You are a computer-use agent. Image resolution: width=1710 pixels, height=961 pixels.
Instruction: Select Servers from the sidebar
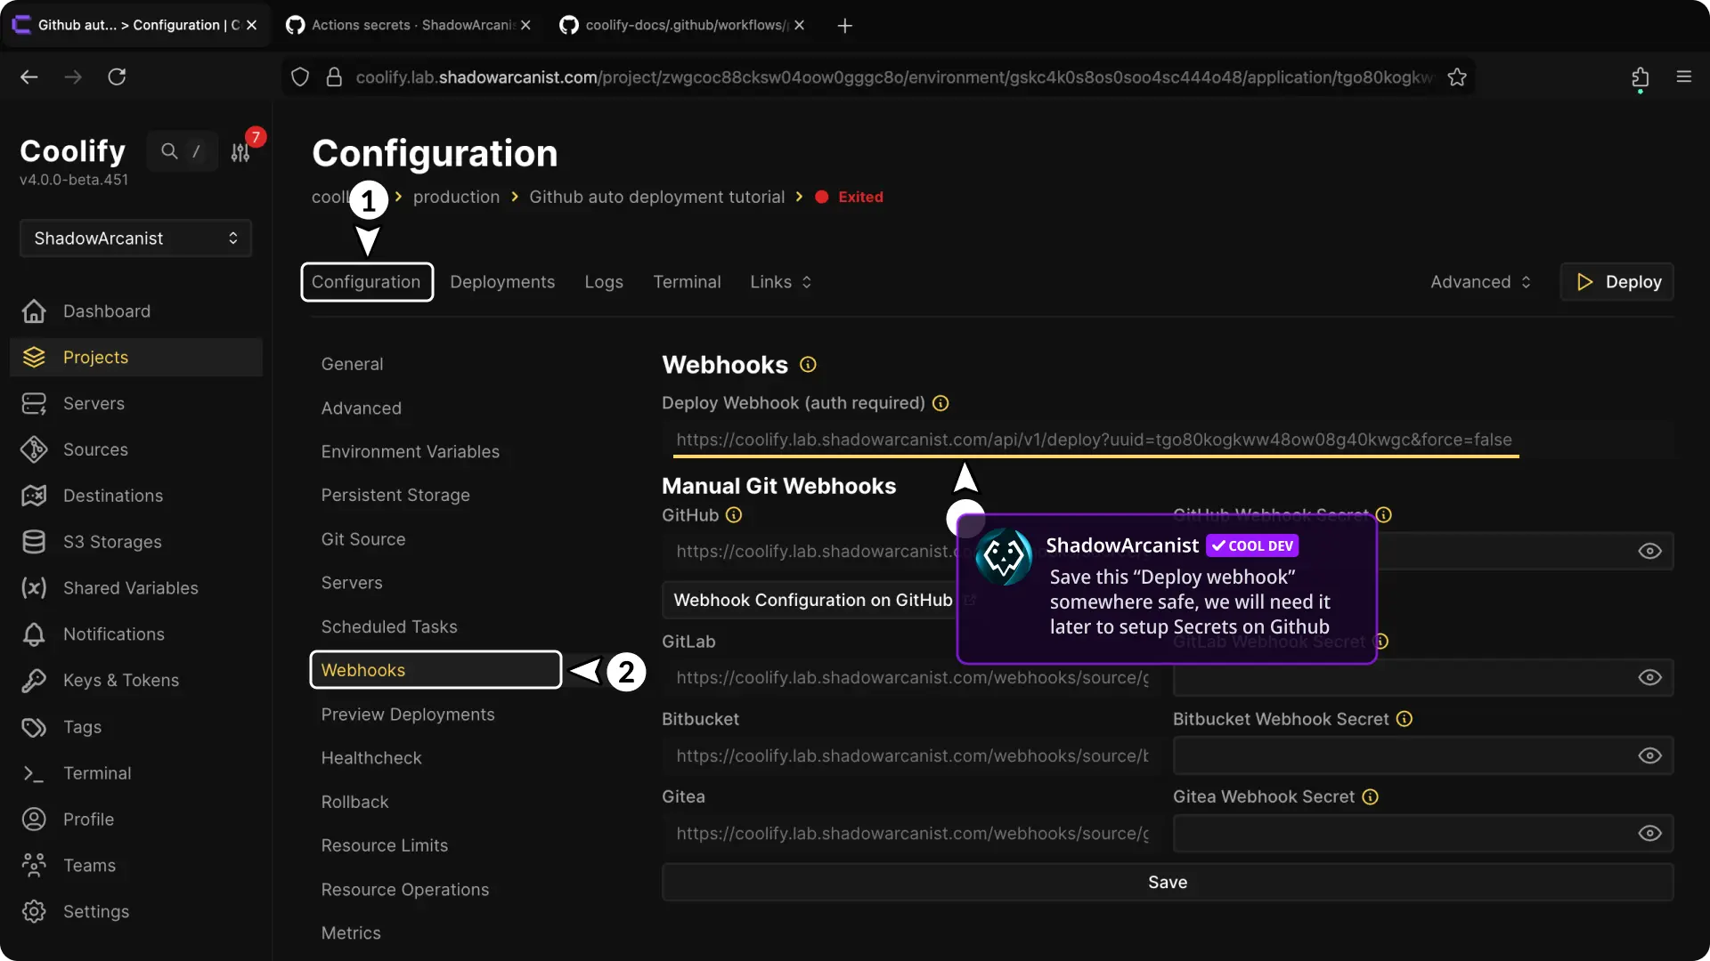coord(94,403)
